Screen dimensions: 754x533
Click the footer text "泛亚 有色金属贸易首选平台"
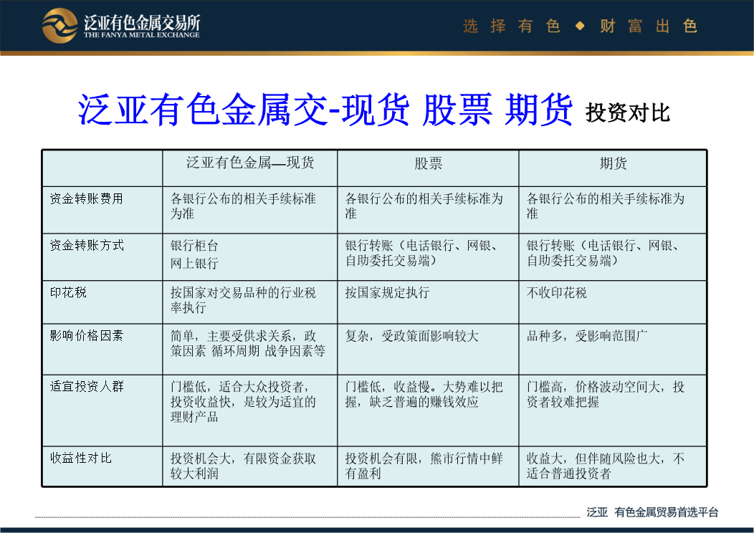(652, 512)
